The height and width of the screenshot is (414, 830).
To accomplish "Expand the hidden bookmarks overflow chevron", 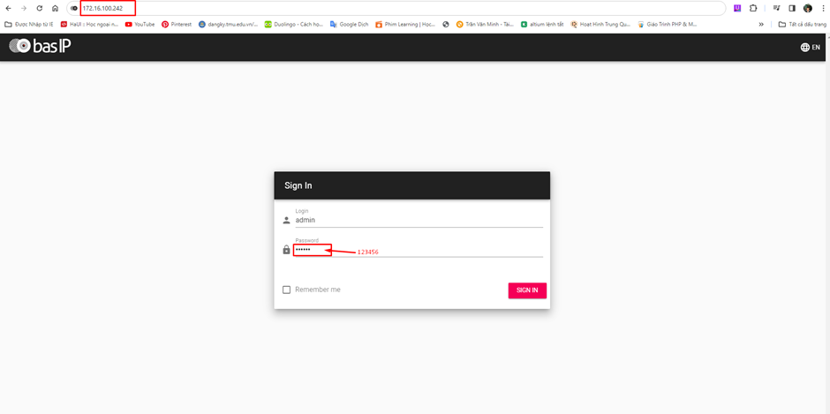I will [x=761, y=25].
